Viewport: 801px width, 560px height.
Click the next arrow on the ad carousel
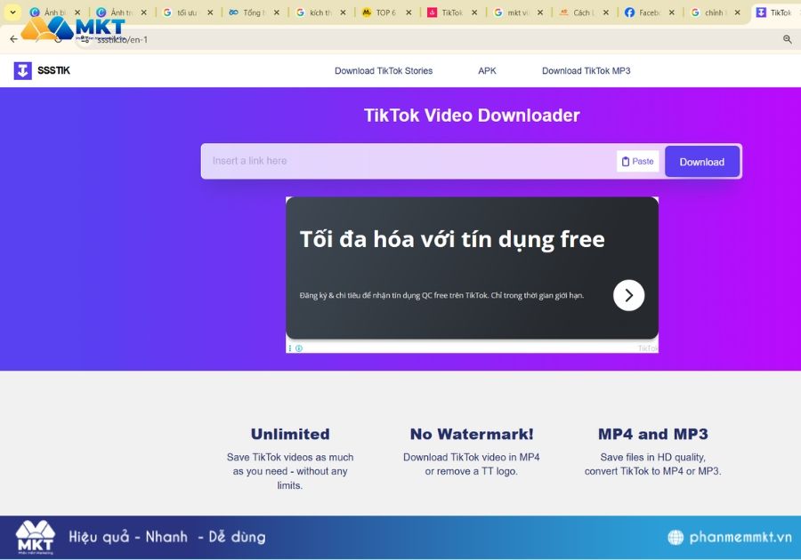coord(628,294)
